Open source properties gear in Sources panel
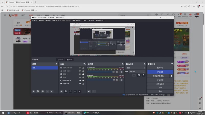205x115 pixels. point(70,91)
